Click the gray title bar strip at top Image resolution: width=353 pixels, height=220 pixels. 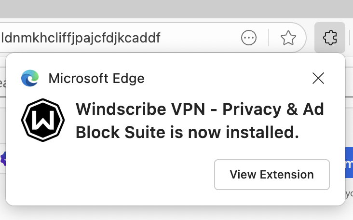pos(176,8)
